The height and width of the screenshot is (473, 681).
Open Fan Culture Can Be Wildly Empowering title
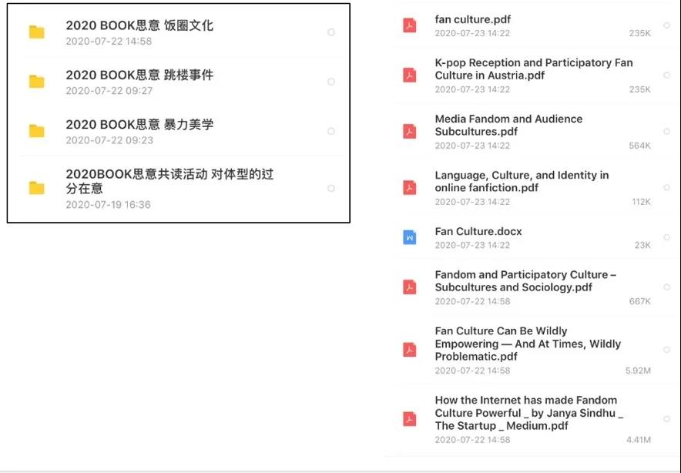527,344
